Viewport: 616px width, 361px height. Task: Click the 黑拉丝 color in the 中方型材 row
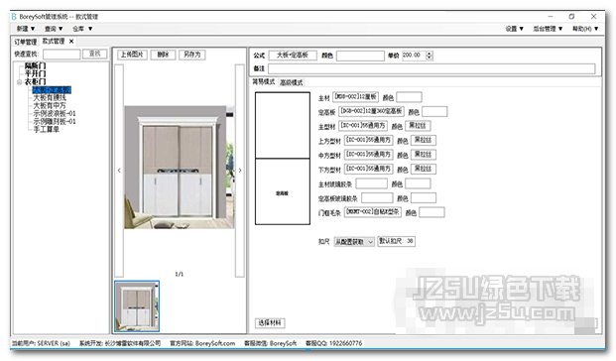click(x=424, y=155)
